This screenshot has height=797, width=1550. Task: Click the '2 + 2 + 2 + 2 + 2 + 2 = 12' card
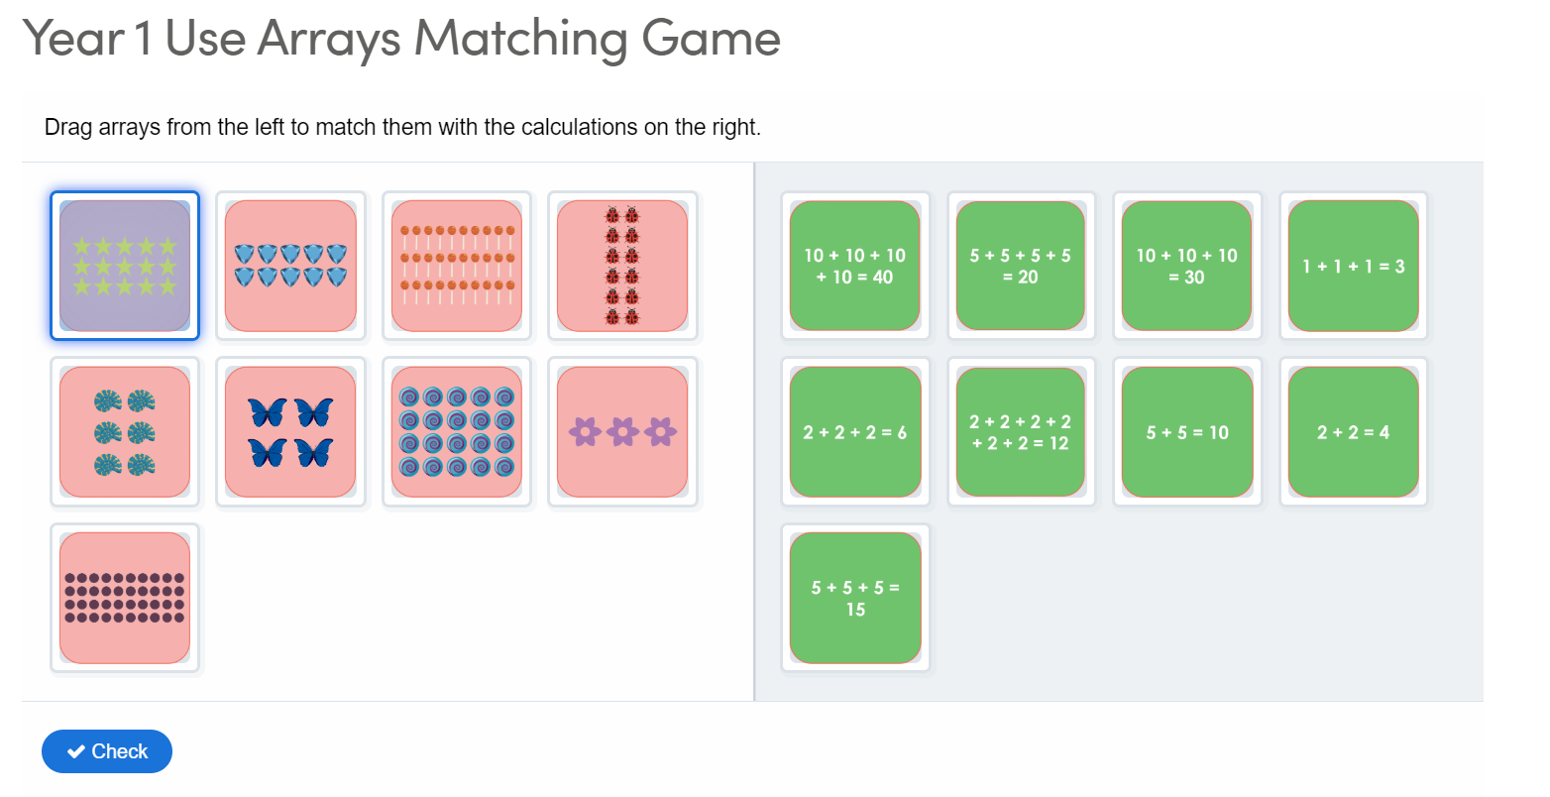click(1021, 431)
